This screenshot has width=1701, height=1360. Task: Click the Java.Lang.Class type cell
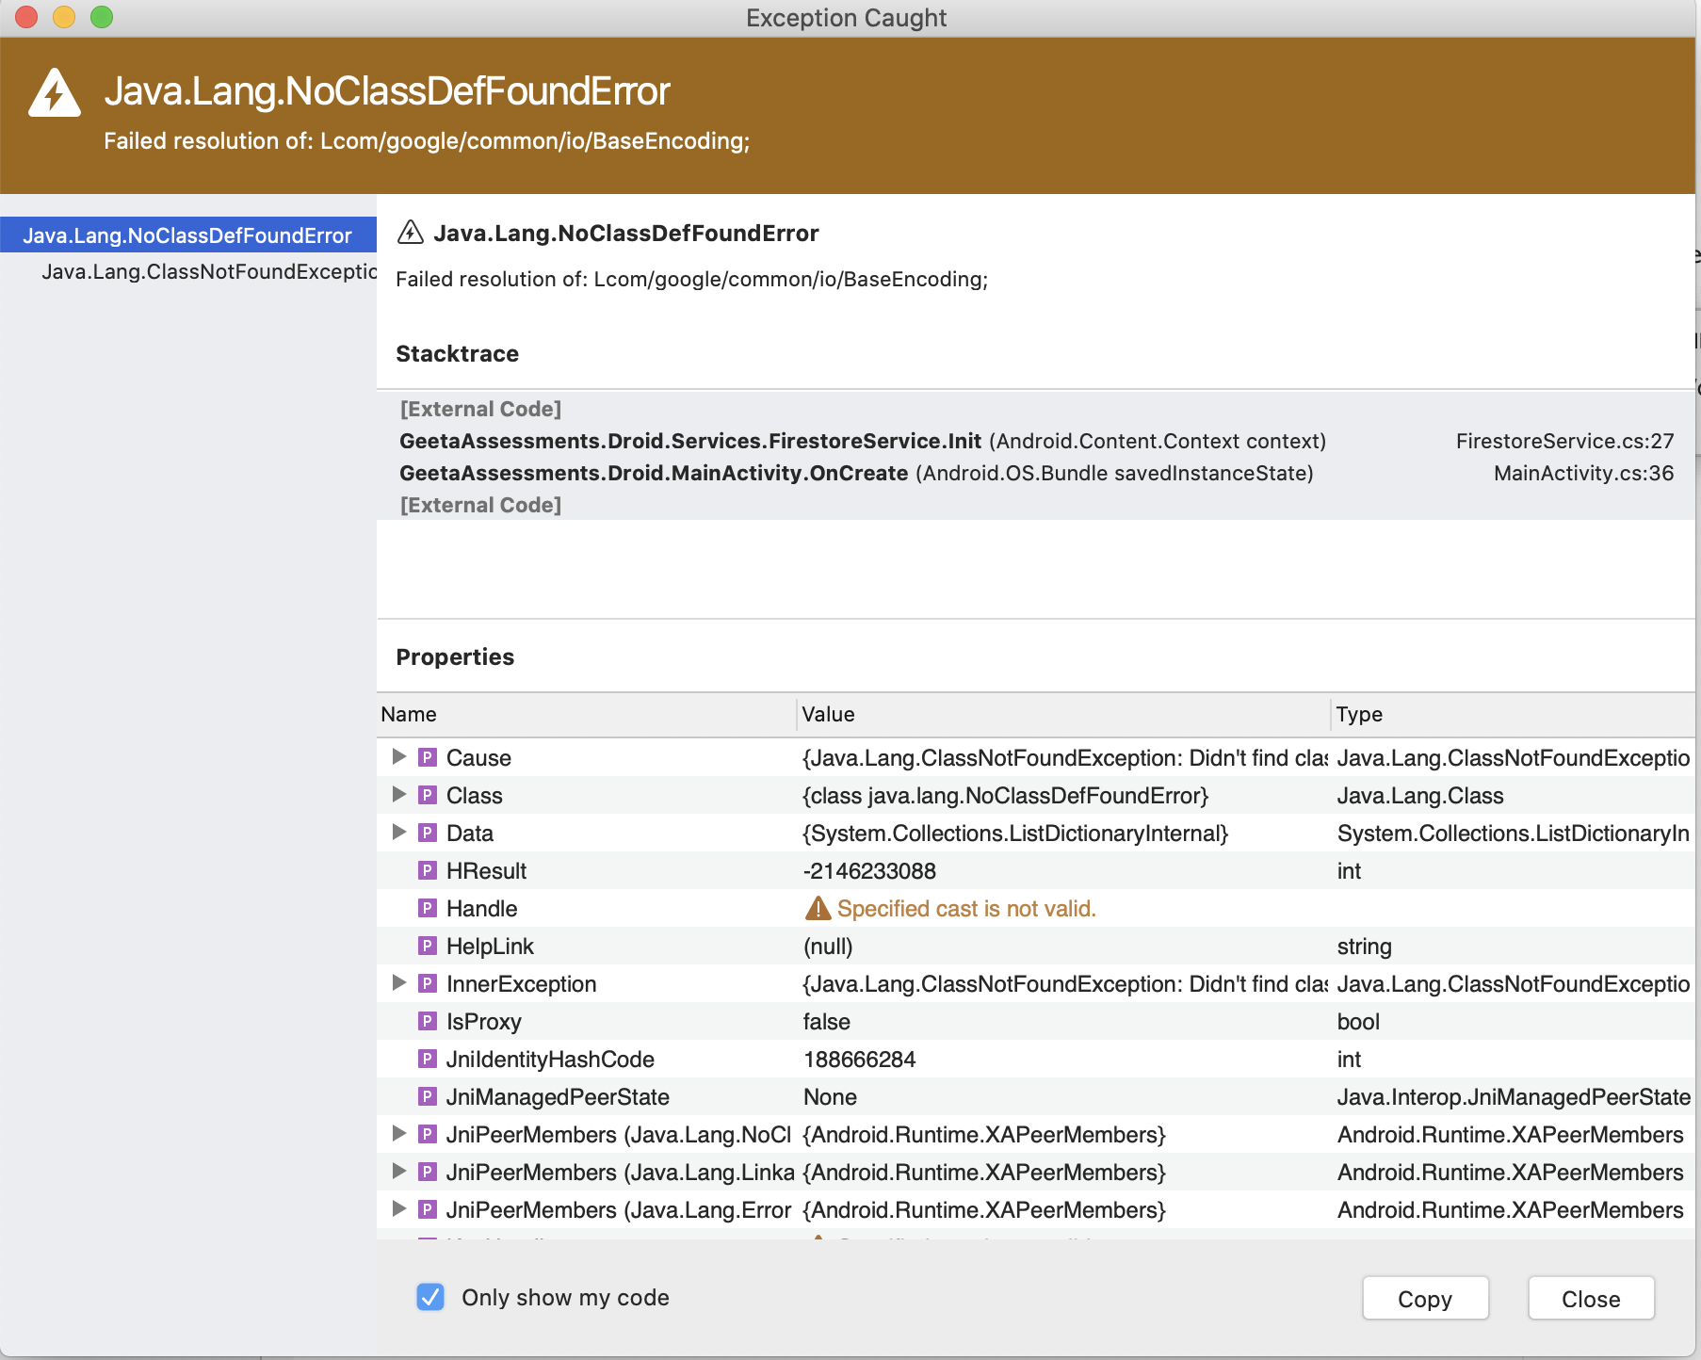(1419, 795)
